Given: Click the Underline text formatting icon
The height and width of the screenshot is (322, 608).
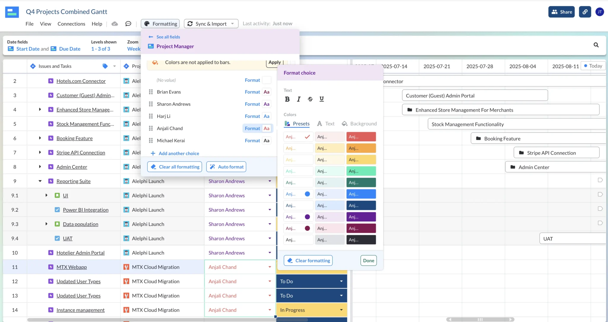Looking at the screenshot, I should (321, 99).
